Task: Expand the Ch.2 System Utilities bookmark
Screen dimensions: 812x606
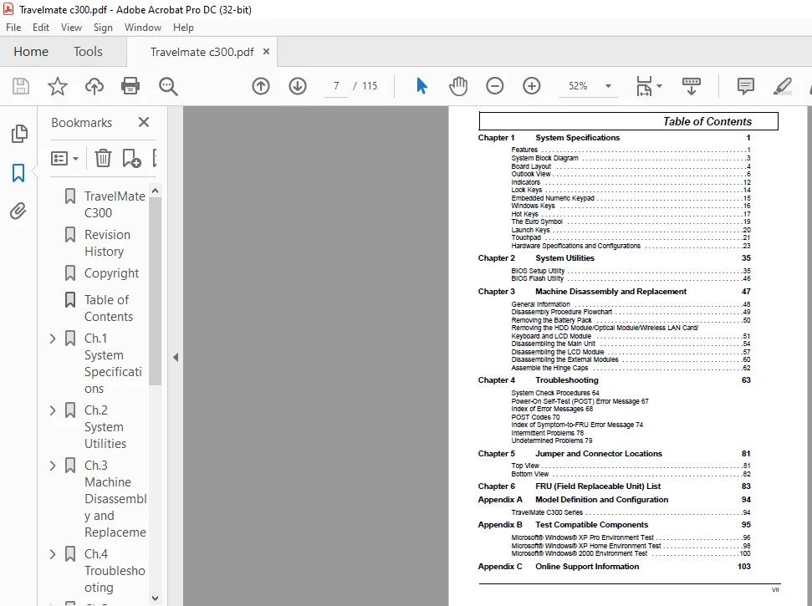Action: click(x=53, y=410)
